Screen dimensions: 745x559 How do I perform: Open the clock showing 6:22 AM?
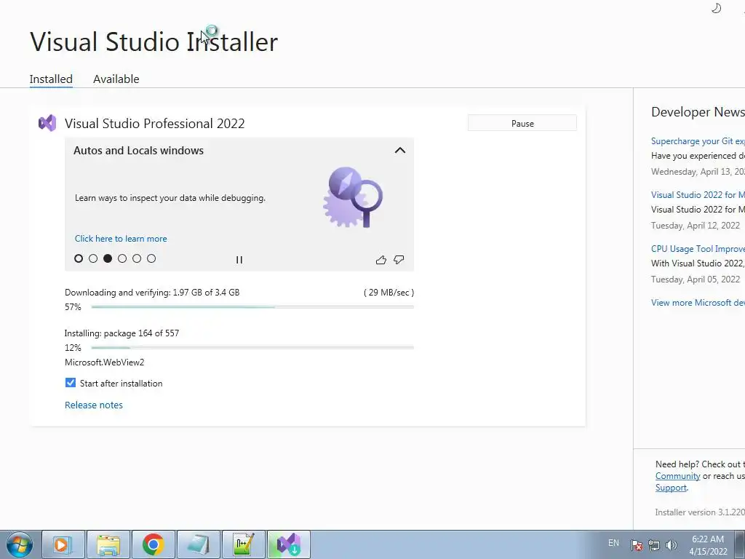coord(708,545)
